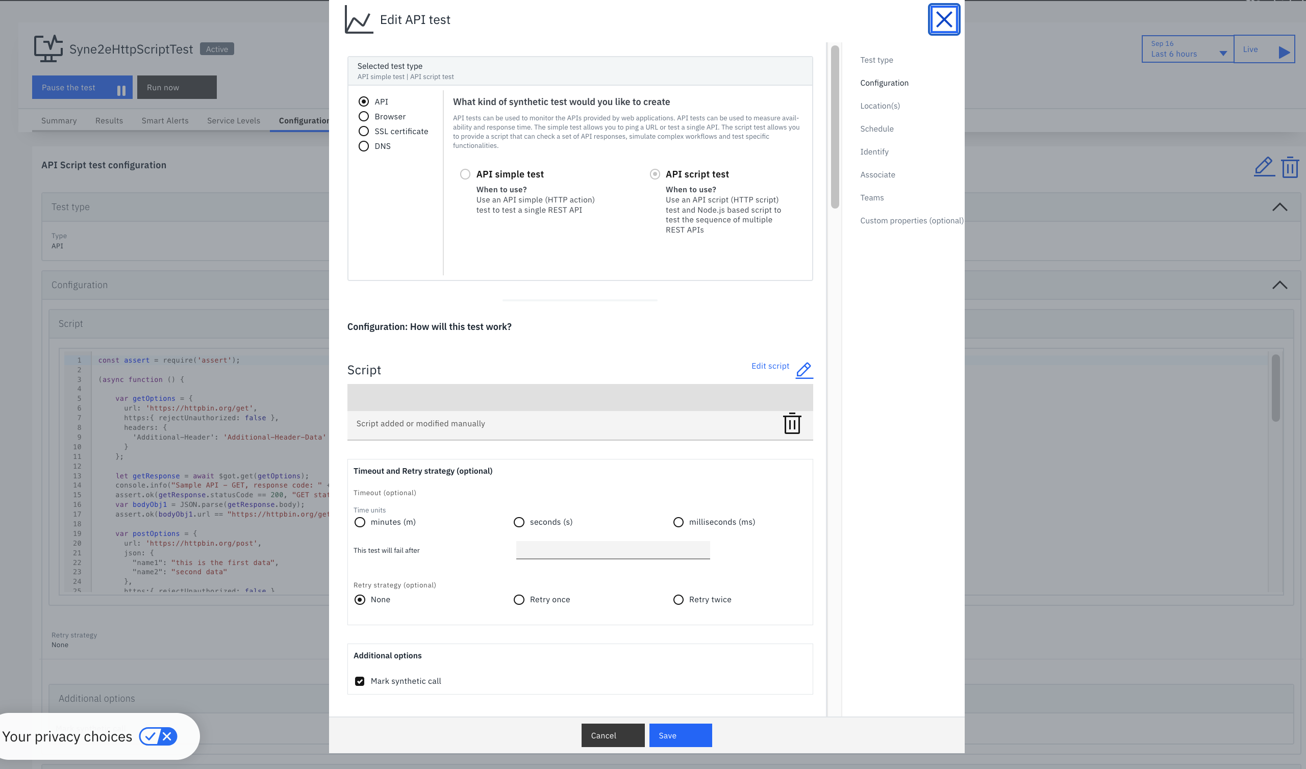Click the edit pencil icon on configuration page

pyautogui.click(x=1264, y=166)
